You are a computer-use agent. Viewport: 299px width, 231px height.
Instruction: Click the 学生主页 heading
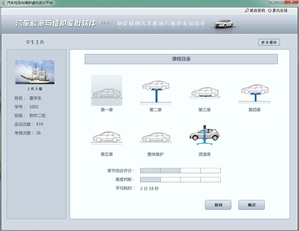click(x=35, y=42)
